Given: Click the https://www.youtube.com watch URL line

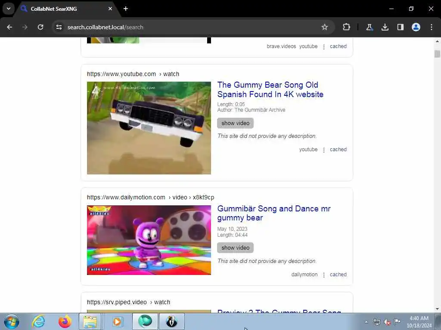Looking at the screenshot, I should (x=133, y=74).
